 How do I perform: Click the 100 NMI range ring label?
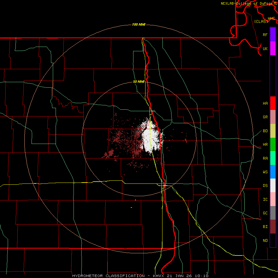click(x=139, y=24)
